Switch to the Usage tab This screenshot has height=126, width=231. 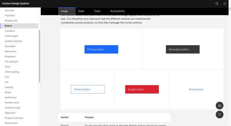67,11
